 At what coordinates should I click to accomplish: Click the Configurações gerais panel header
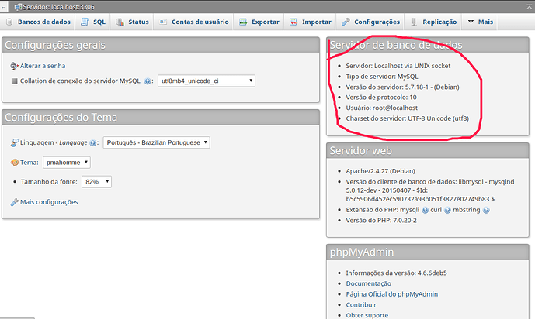coord(161,45)
